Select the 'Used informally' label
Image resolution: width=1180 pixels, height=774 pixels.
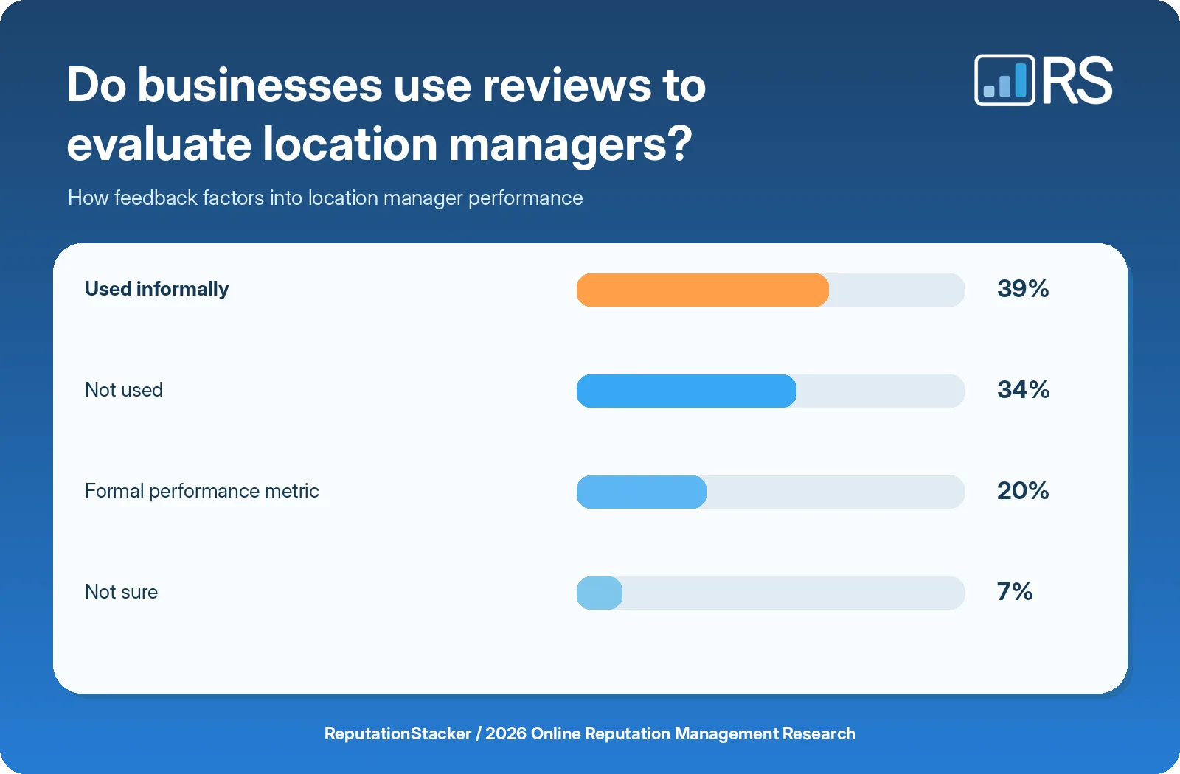157,289
